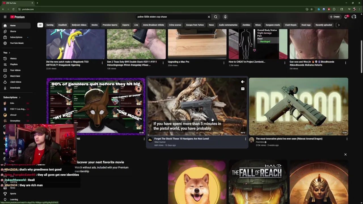Open options for Rideout Arsenal Dragon video
The width and height of the screenshot is (363, 204).
pyautogui.click(x=347, y=139)
